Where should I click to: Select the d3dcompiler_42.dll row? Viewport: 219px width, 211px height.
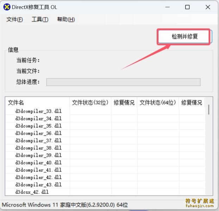point(105,177)
